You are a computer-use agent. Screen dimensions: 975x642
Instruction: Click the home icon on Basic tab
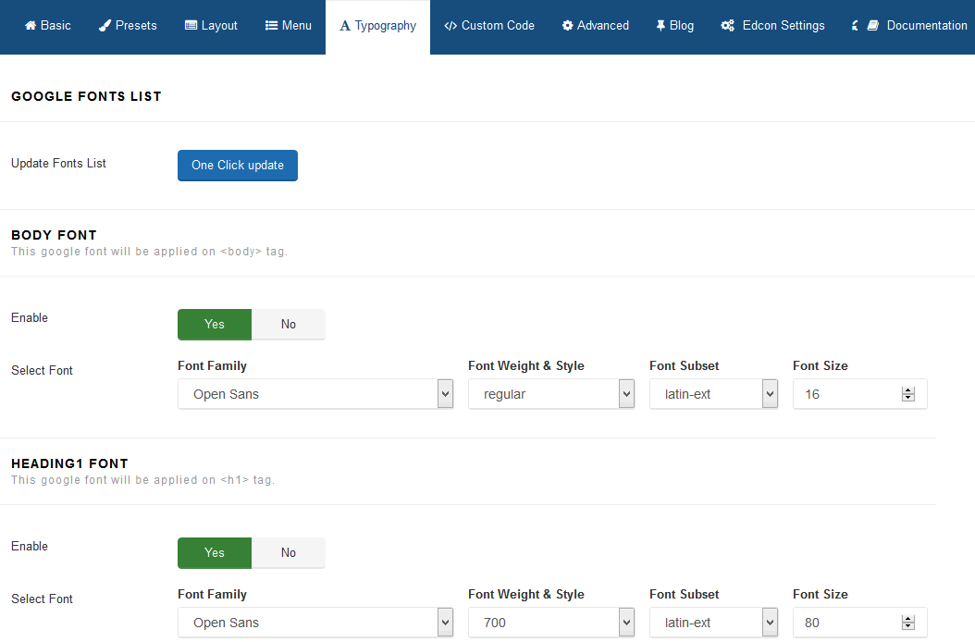[x=31, y=26]
